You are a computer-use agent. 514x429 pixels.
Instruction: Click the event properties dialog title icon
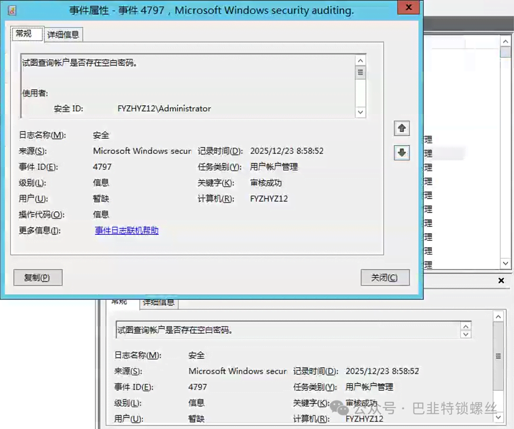12,10
